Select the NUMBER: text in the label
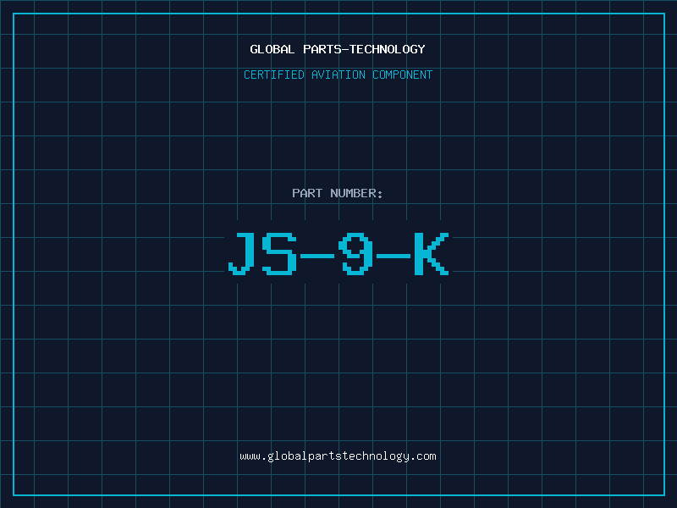 (x=356, y=194)
